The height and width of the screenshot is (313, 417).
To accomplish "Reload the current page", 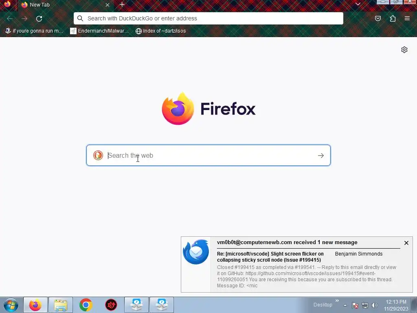I will [39, 19].
